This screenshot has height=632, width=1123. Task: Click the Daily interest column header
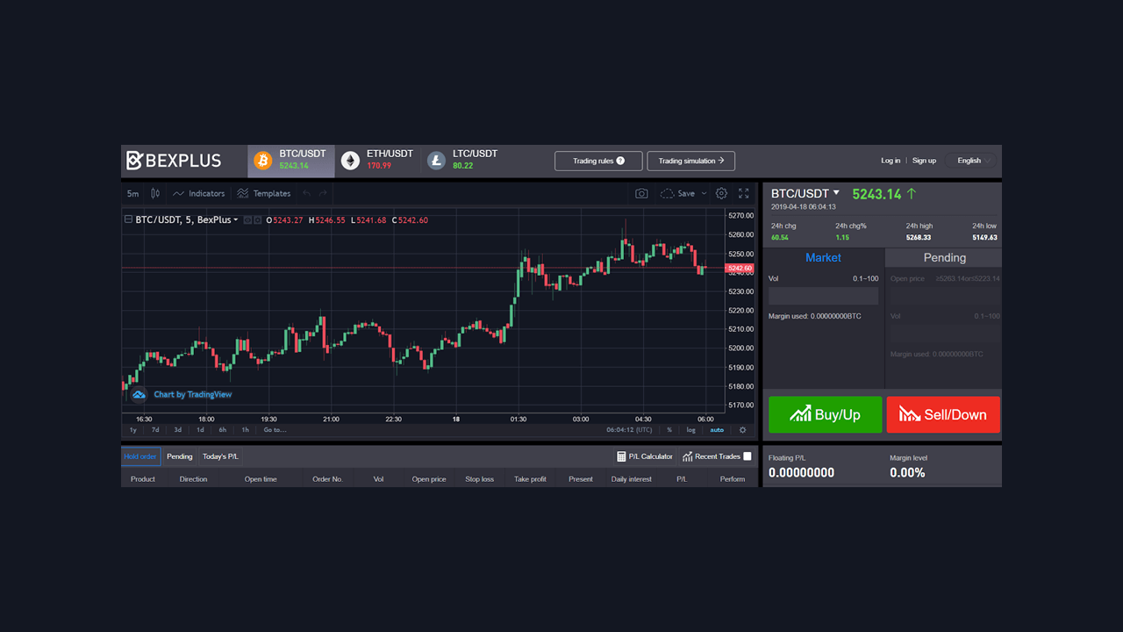coord(632,479)
